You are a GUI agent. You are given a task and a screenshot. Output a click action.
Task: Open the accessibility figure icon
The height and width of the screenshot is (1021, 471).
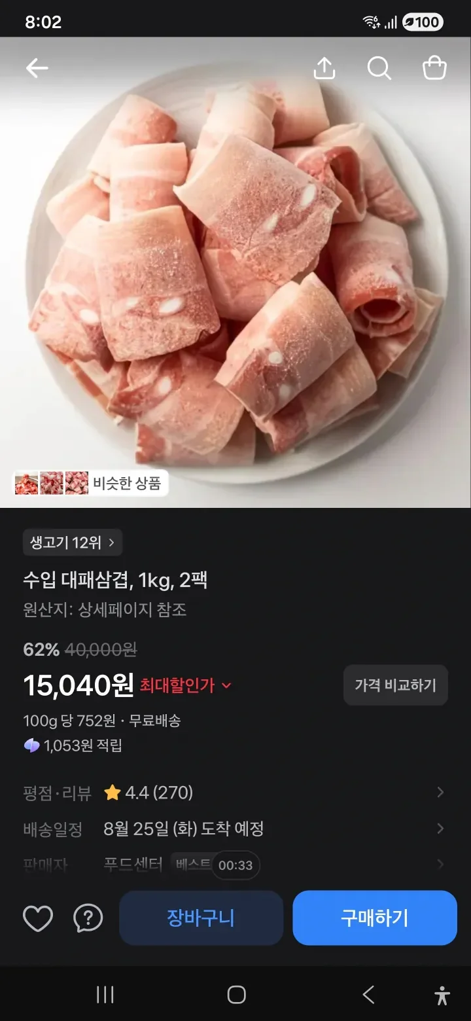click(442, 995)
